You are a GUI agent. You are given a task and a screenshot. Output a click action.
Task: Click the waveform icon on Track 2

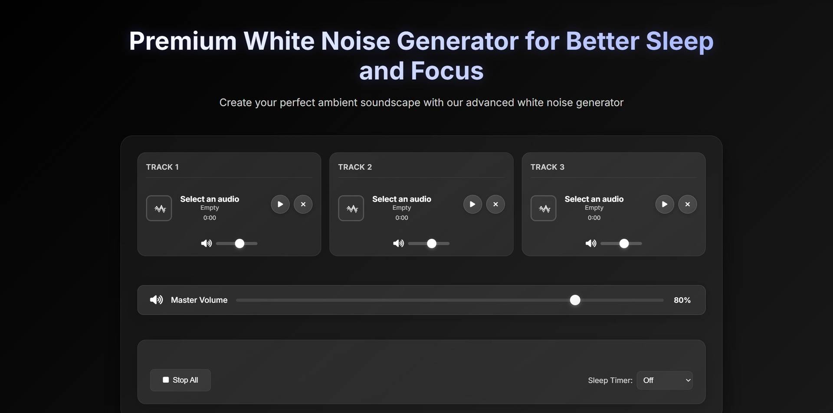click(x=351, y=208)
